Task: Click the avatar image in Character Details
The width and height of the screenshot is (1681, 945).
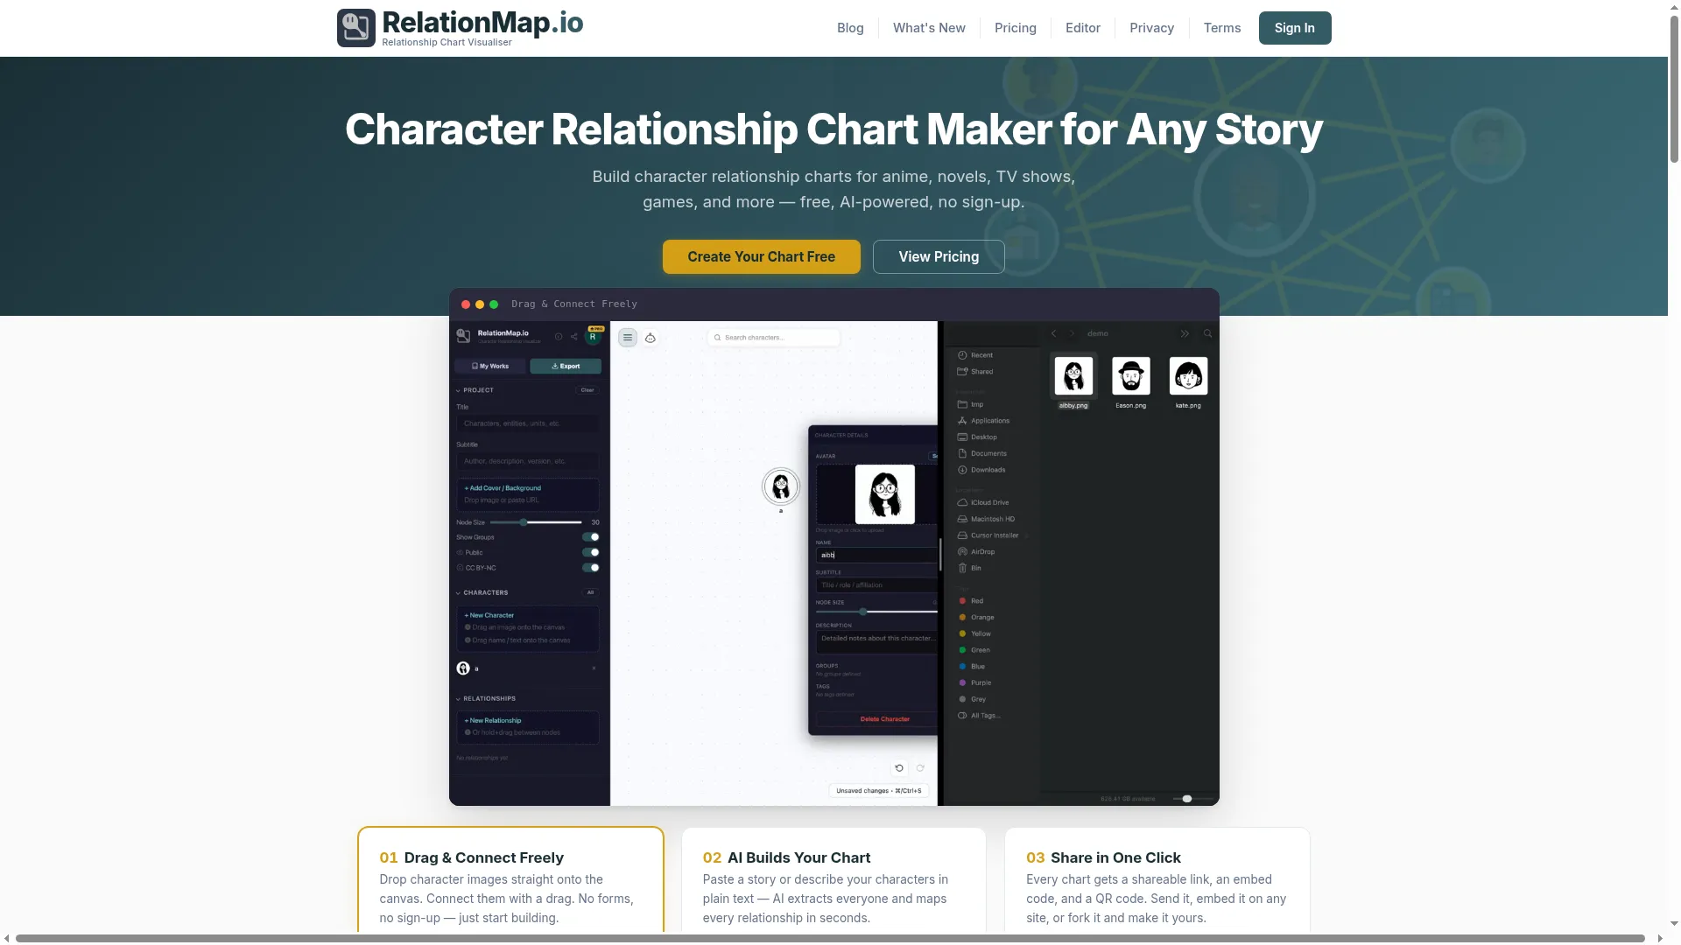Action: coord(885,494)
